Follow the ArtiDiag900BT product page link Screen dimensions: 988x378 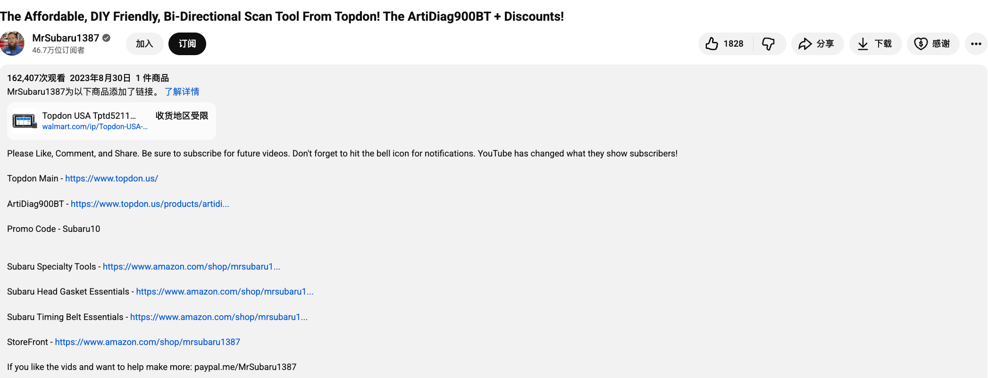150,204
